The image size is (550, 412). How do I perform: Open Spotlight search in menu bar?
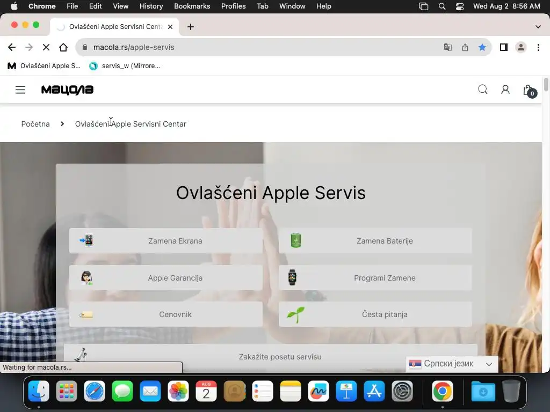(442, 6)
